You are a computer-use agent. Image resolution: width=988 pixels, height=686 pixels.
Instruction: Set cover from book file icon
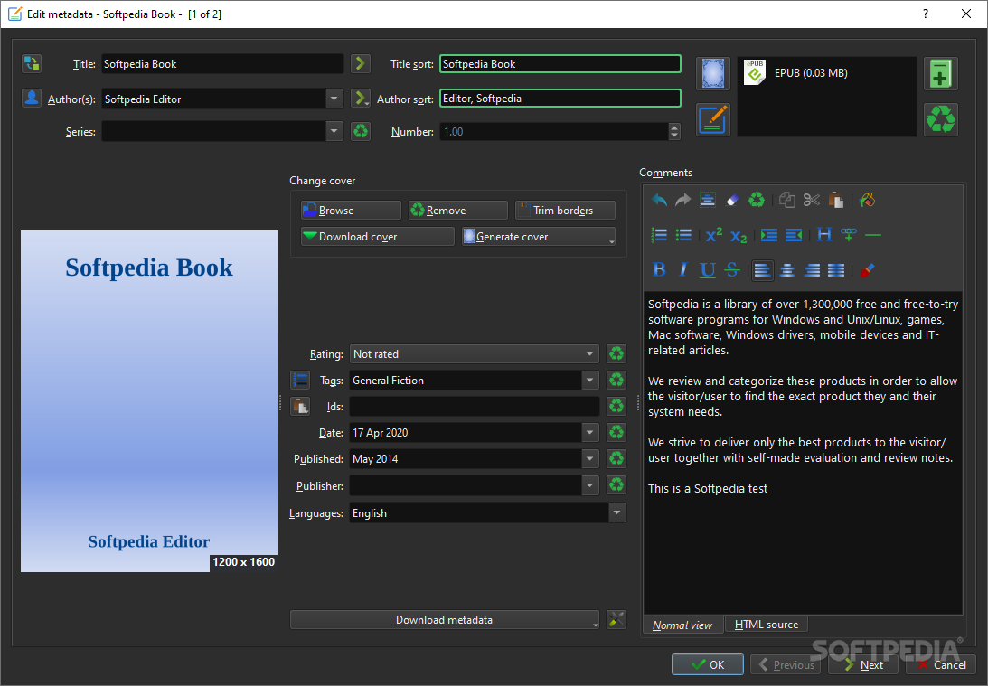coord(713,74)
